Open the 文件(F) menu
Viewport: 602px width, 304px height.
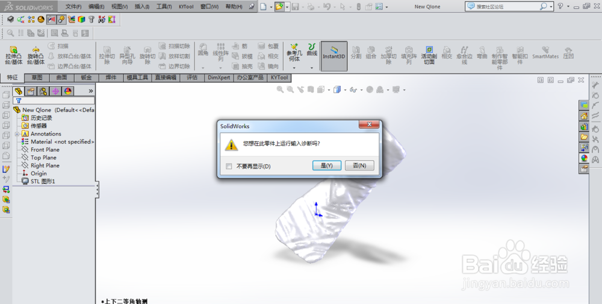[73, 7]
